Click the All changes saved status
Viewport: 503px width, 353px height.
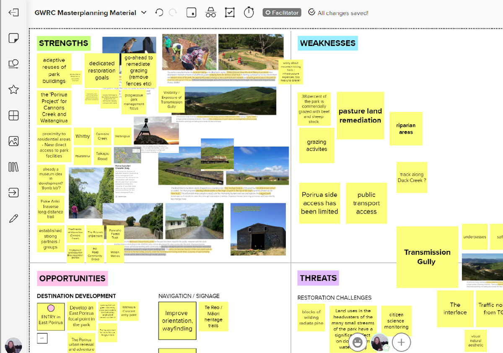[x=338, y=13]
